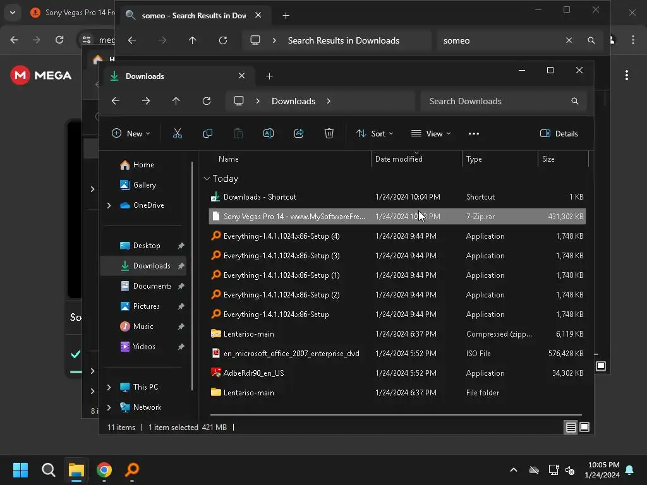Click the MEGA logo
647x485 pixels.
pyautogui.click(x=41, y=75)
